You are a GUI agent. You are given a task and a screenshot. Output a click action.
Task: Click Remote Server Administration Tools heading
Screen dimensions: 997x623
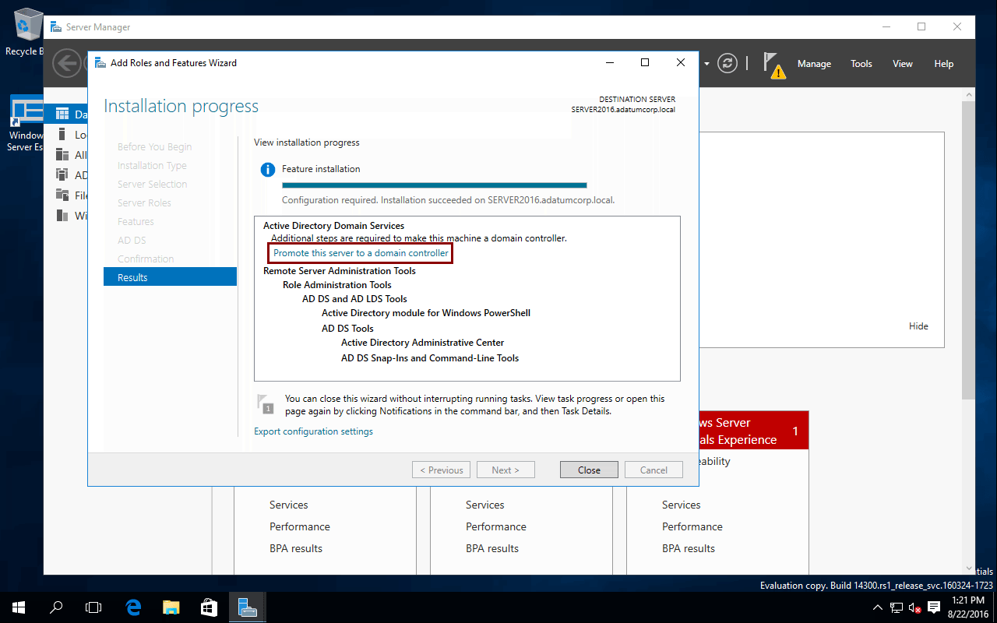pos(340,271)
